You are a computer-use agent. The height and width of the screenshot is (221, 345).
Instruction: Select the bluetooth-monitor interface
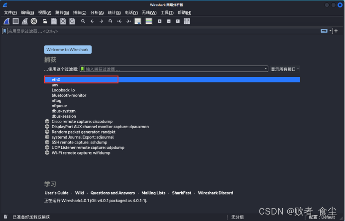pos(172,95)
